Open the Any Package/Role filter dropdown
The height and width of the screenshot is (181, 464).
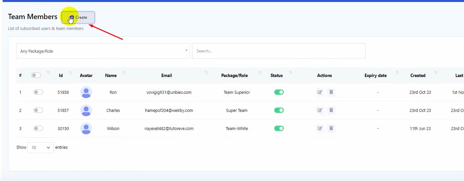[x=103, y=51]
